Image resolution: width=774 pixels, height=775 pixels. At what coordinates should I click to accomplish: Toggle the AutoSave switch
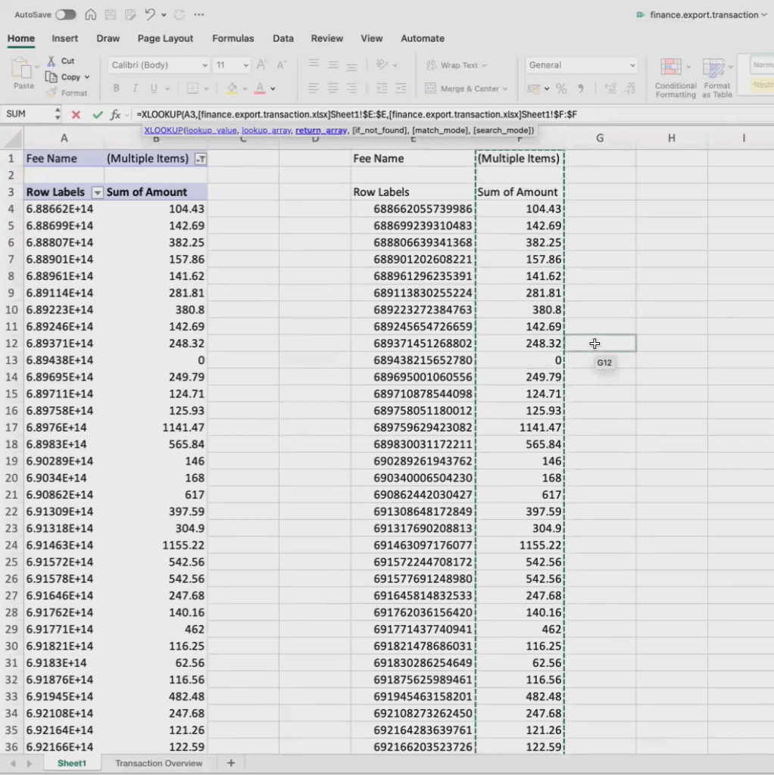click(66, 14)
